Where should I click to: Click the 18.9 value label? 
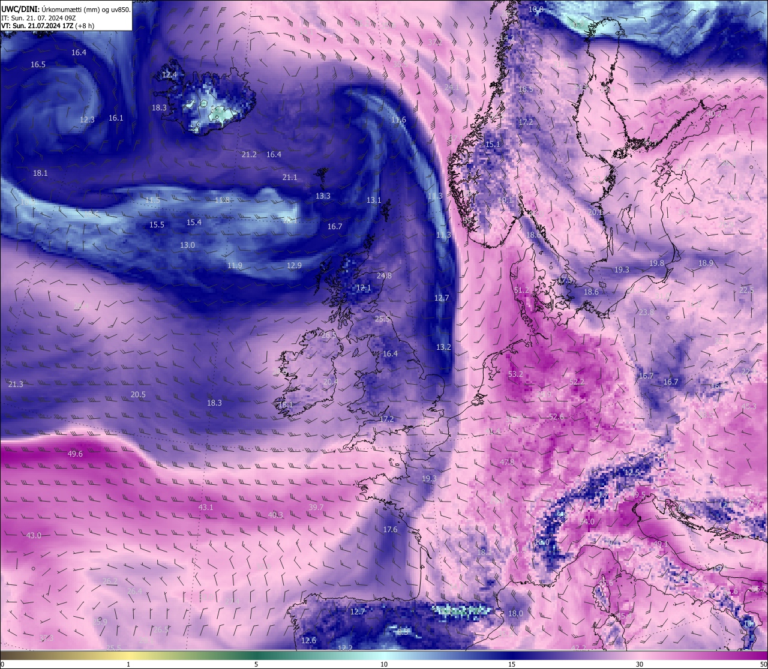[706, 263]
